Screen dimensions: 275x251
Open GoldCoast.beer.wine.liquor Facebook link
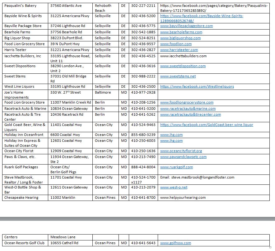point(207,125)
